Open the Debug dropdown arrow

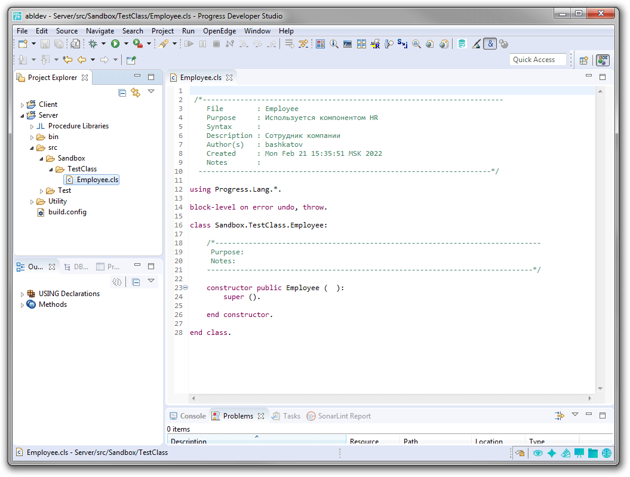tap(104, 44)
